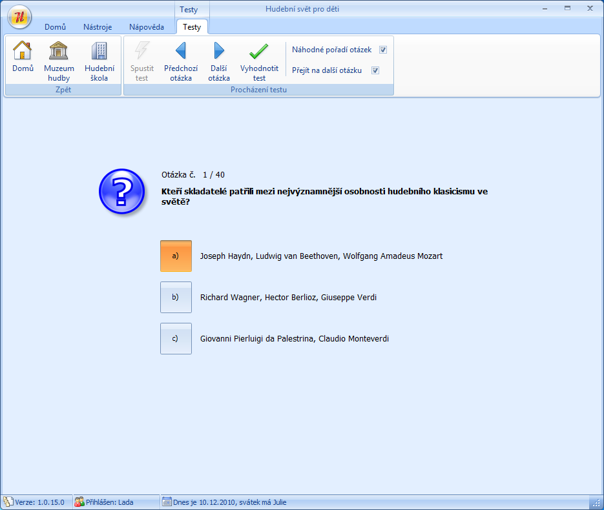This screenshot has height=510, width=604.
Task: Click the blue question mark icon
Action: point(121,191)
